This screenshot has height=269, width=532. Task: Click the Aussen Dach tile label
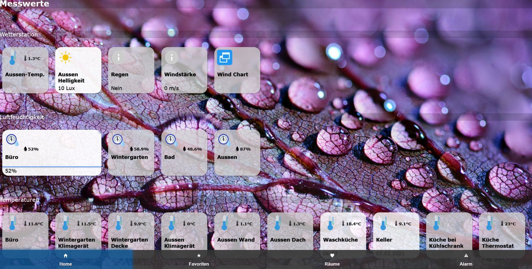pos(288,240)
